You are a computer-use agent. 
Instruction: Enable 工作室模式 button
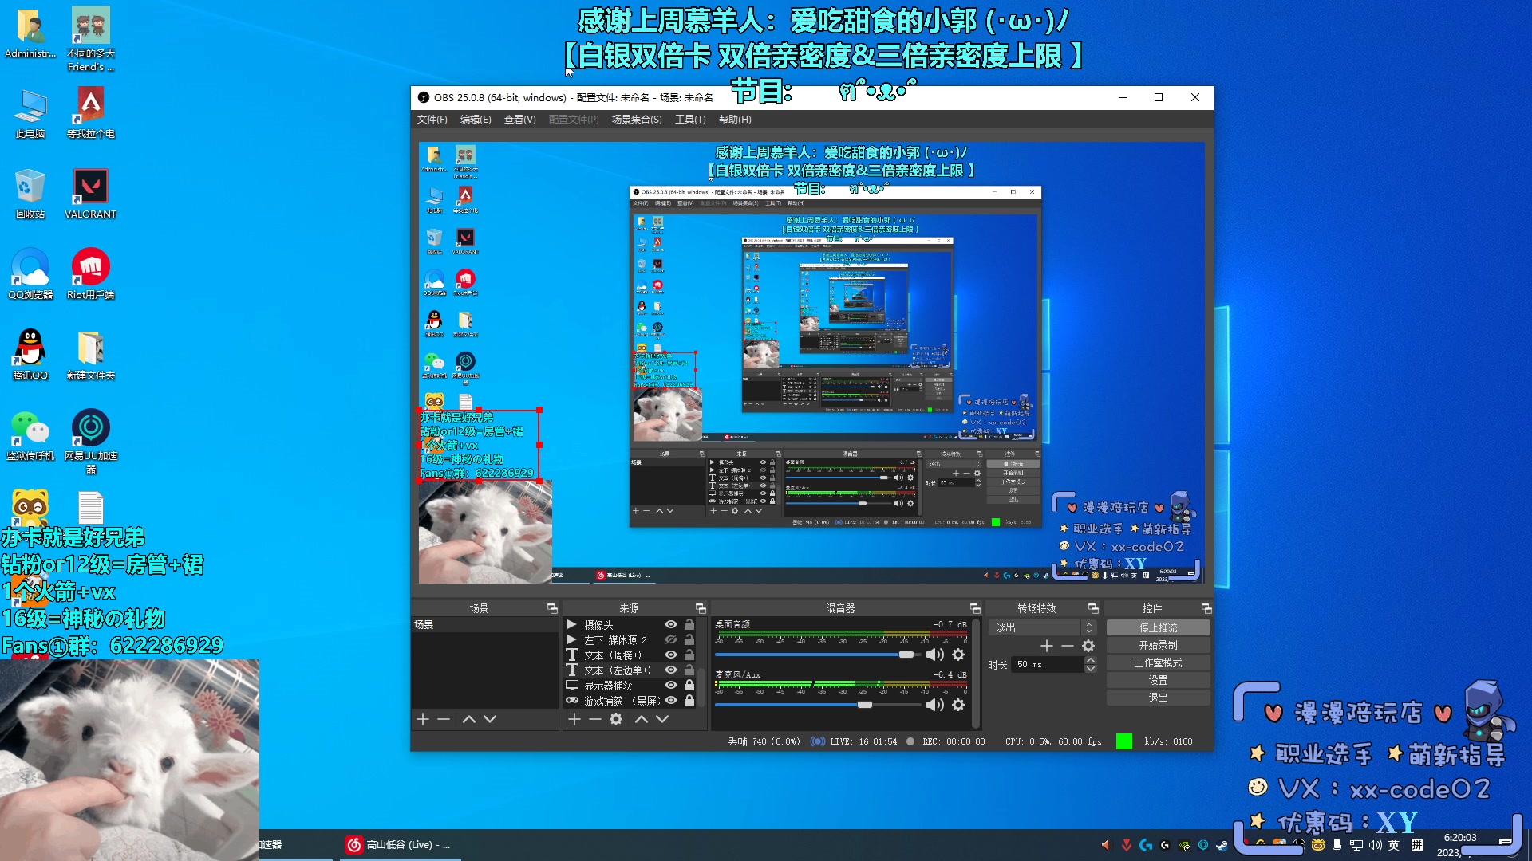point(1158,663)
